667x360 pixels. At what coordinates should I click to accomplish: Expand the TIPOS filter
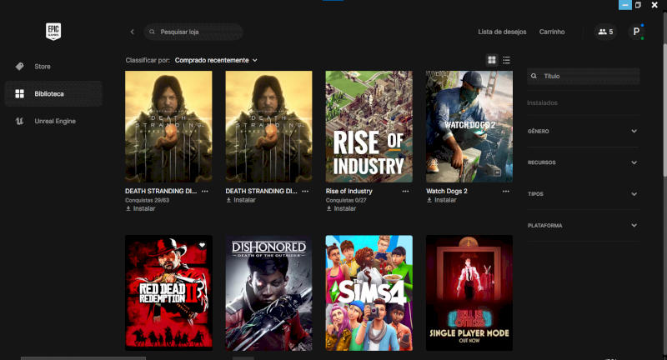(583, 194)
